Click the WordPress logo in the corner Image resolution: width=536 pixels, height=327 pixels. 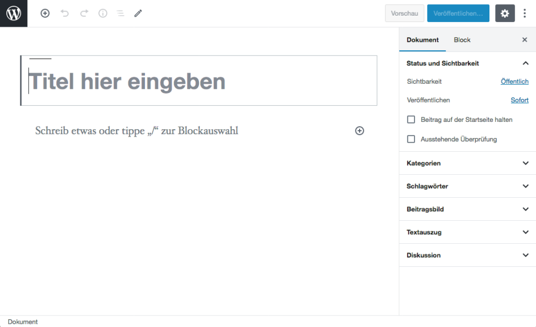14,13
